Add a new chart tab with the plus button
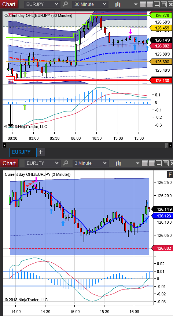173x316 pixels. [41, 152]
